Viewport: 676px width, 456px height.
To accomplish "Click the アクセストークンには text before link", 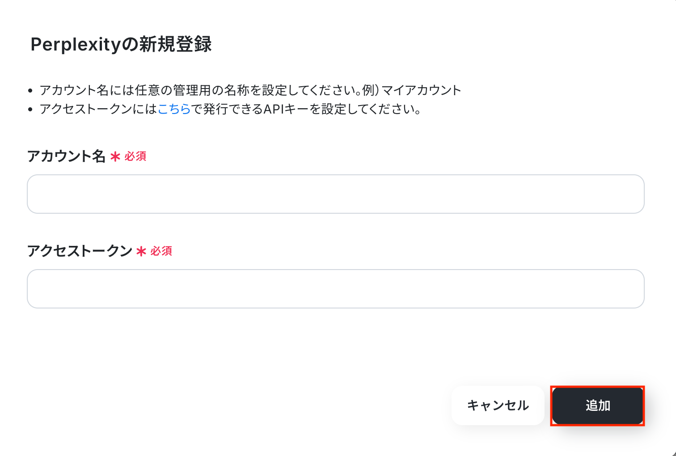I will point(99,109).
